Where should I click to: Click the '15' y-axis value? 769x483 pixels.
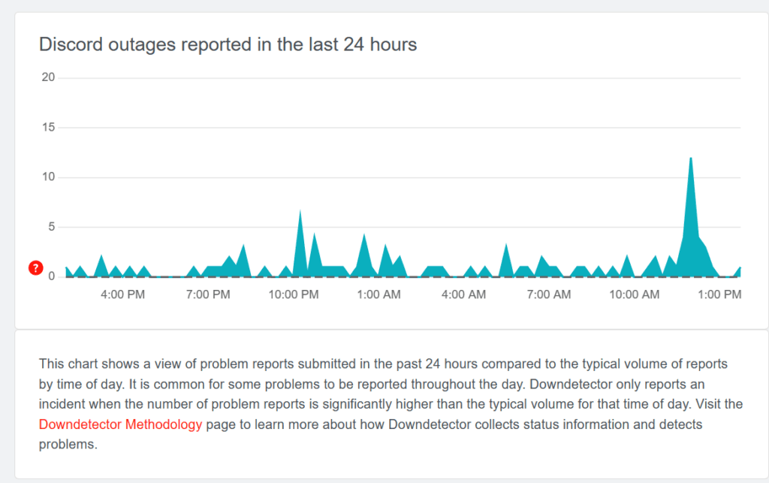[48, 128]
